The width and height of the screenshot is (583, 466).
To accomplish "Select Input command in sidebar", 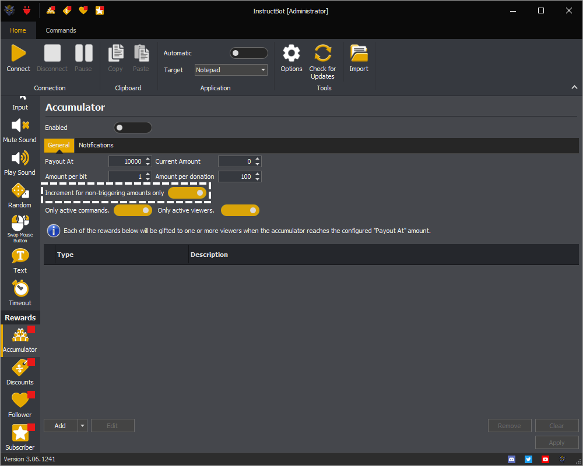I will click(x=20, y=104).
